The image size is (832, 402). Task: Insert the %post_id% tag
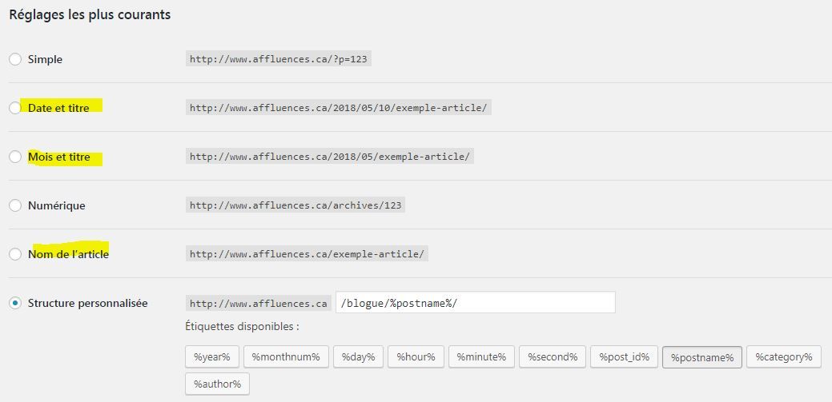click(x=624, y=357)
